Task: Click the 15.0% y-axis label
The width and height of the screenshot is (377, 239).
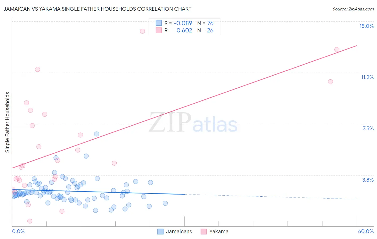Action: pyautogui.click(x=366, y=26)
